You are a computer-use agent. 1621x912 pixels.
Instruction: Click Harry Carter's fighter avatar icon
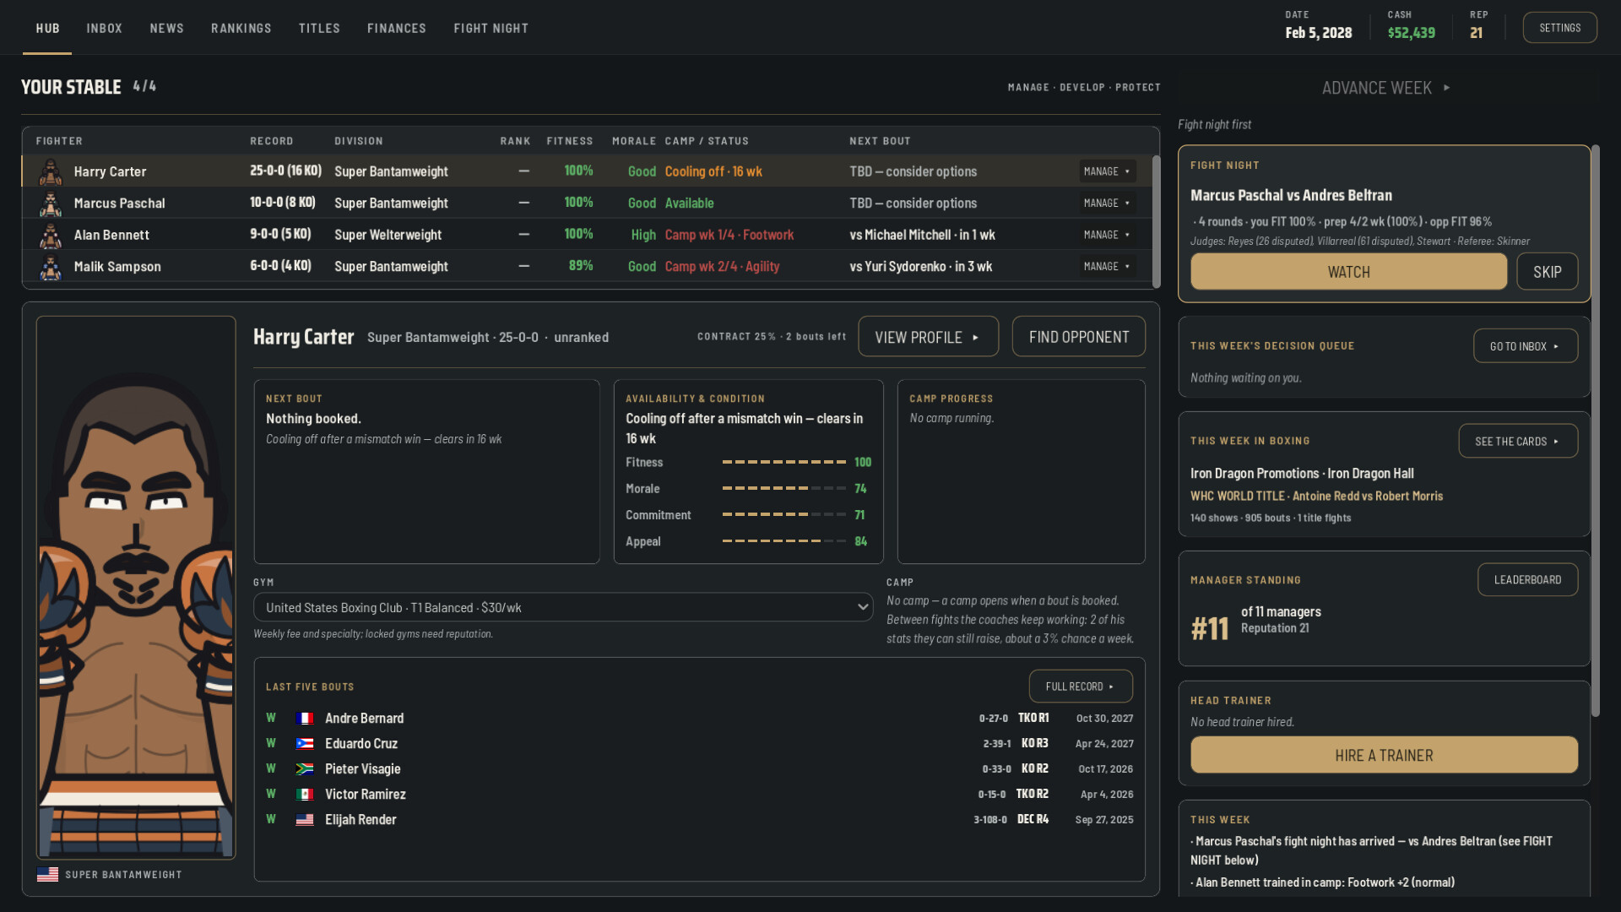[x=51, y=171]
